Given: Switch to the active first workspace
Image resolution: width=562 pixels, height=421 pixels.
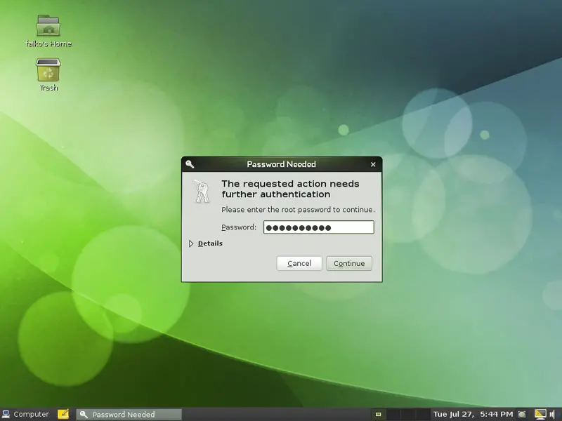Looking at the screenshot, I should (x=378, y=414).
